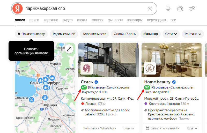Click the verified badge next to Стиль
207x133 pixels.
pyautogui.click(x=96, y=82)
